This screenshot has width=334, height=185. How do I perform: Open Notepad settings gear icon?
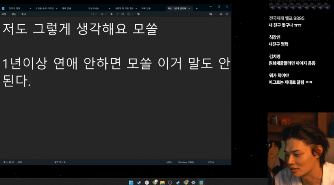click(227, 14)
